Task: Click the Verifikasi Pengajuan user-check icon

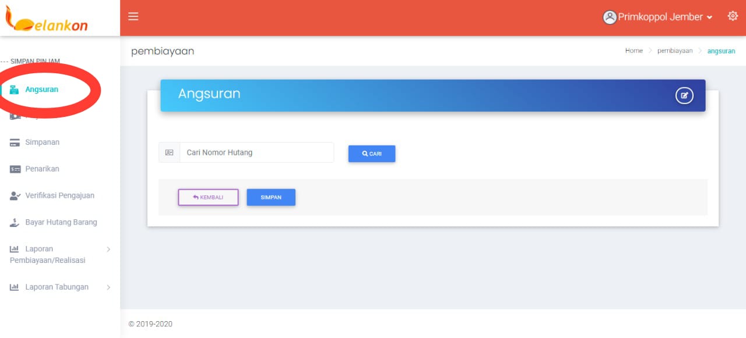Action: (x=15, y=196)
